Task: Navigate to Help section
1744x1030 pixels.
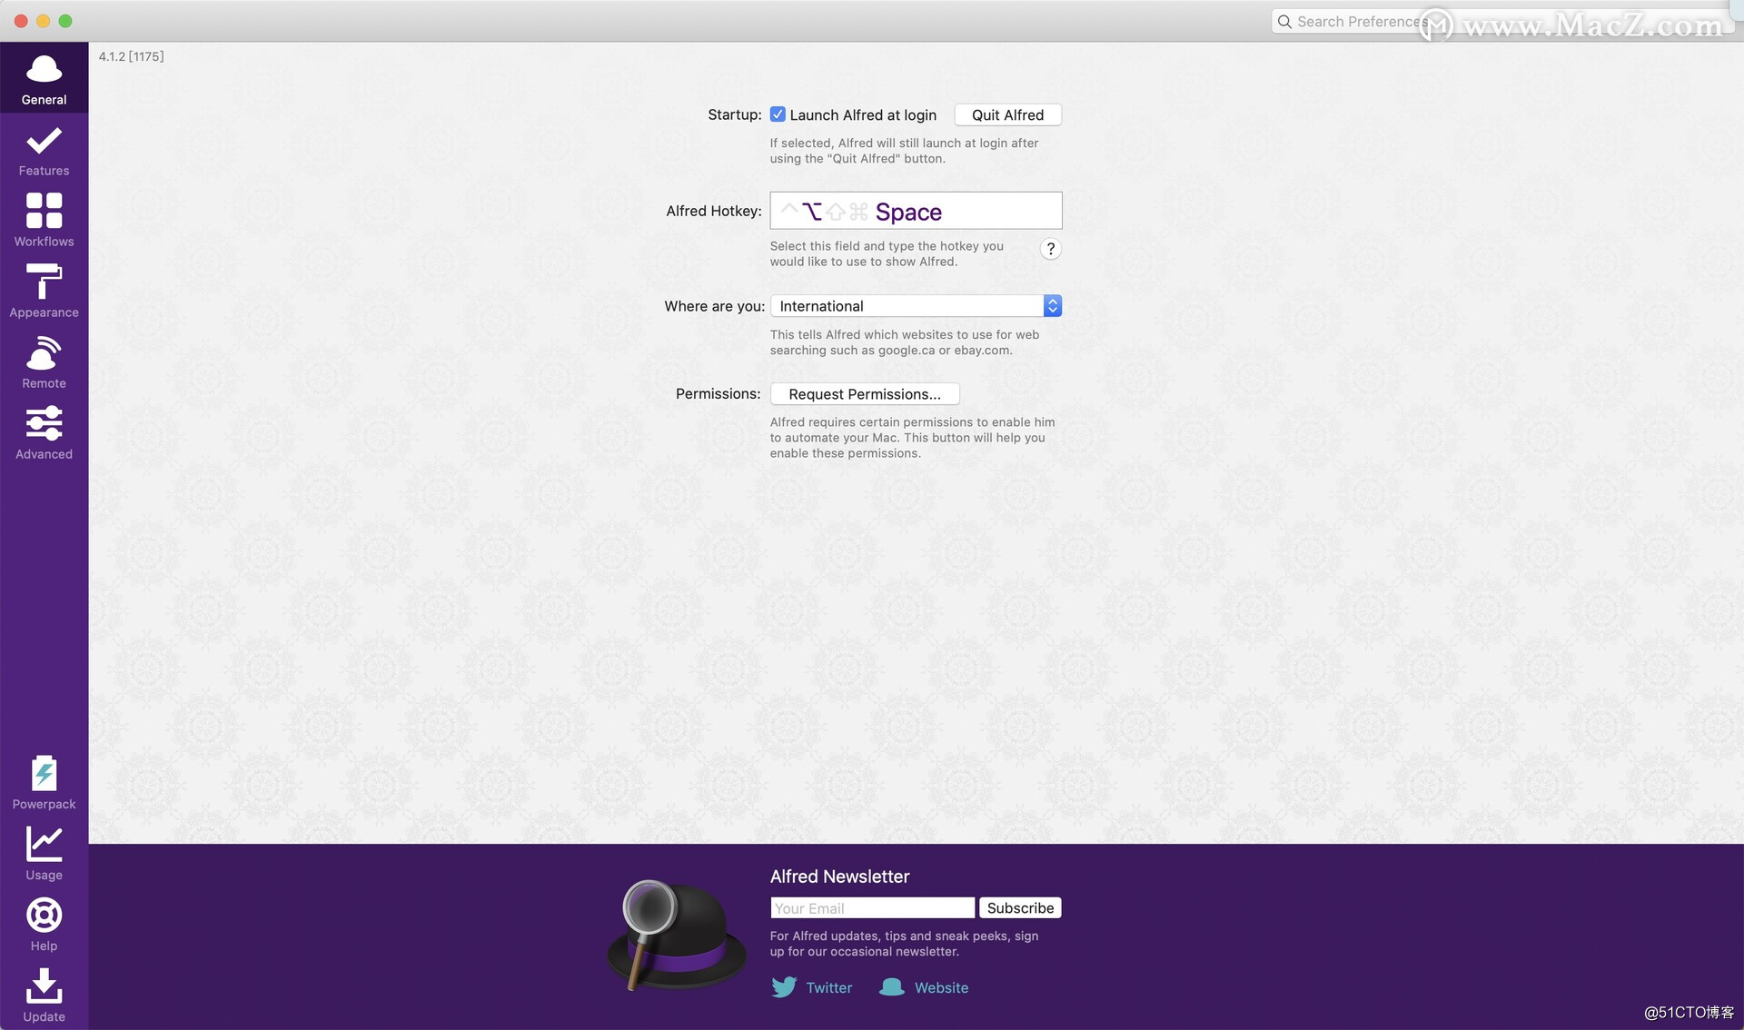Action: point(43,922)
